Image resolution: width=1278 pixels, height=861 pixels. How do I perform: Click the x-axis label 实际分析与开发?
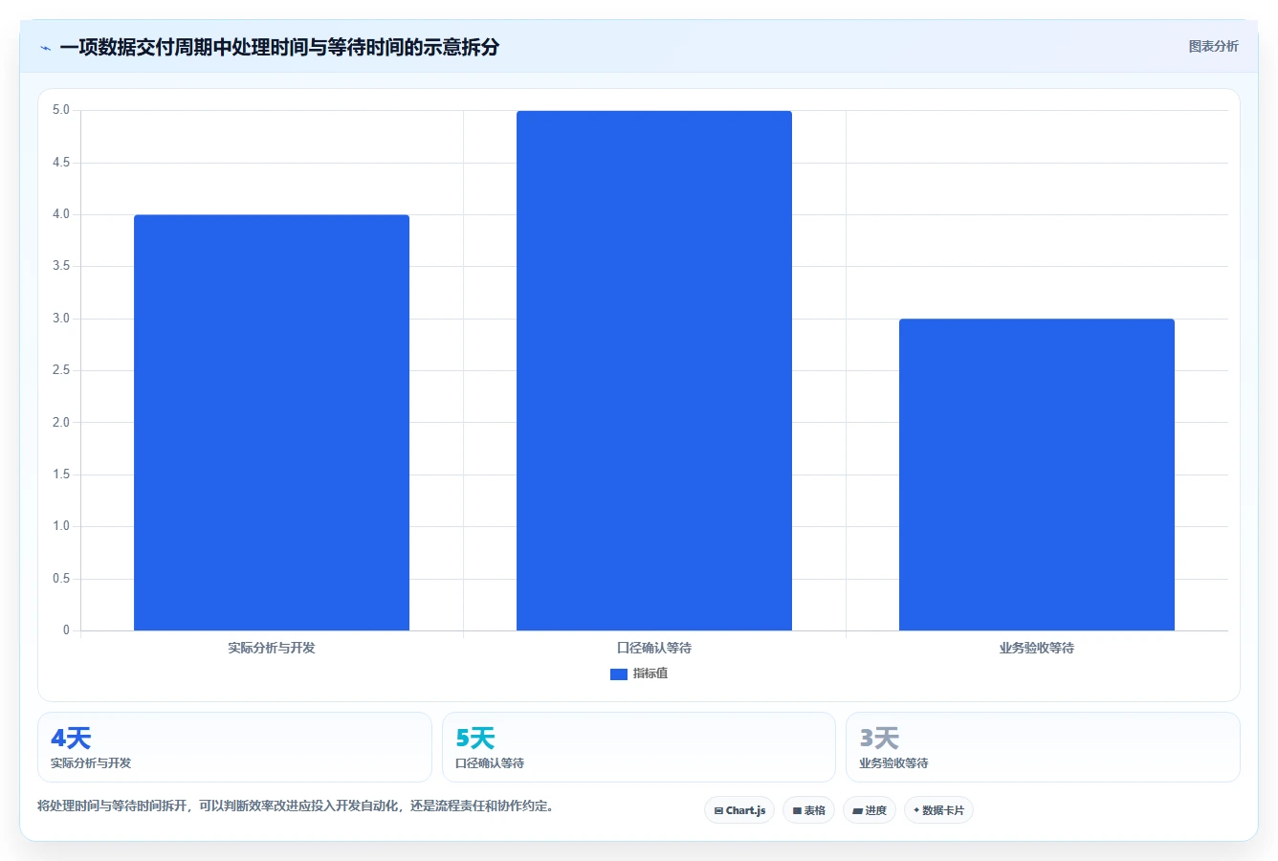pos(272,648)
